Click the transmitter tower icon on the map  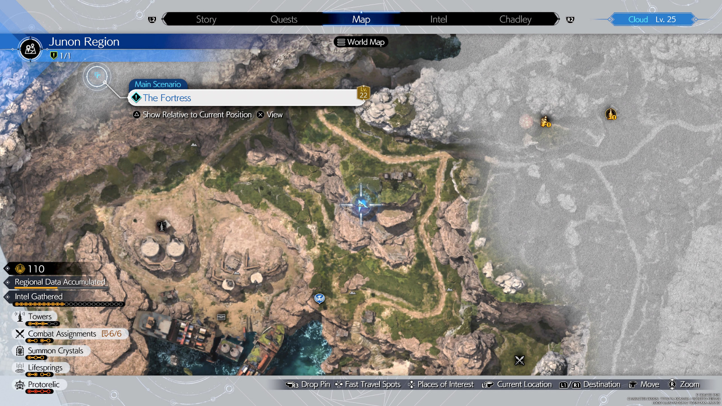[161, 225]
